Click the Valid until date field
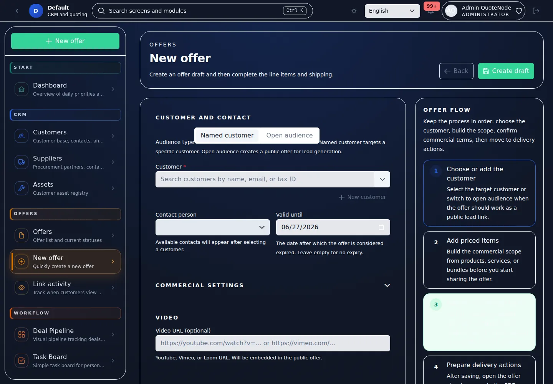The image size is (553, 384). pyautogui.click(x=333, y=227)
